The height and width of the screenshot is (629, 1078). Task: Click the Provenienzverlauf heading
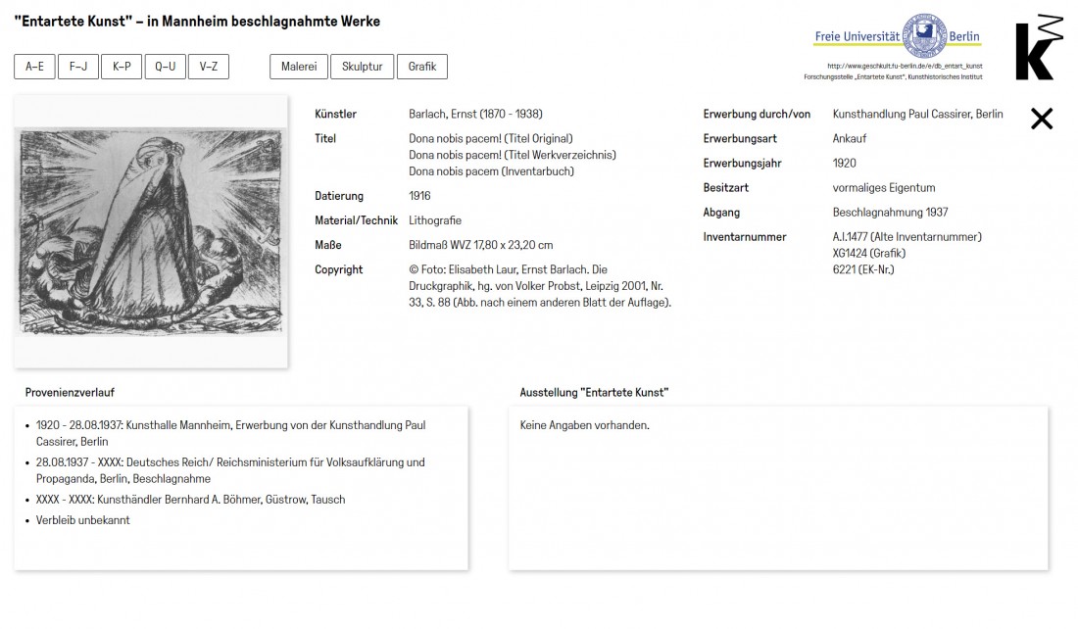(x=70, y=393)
